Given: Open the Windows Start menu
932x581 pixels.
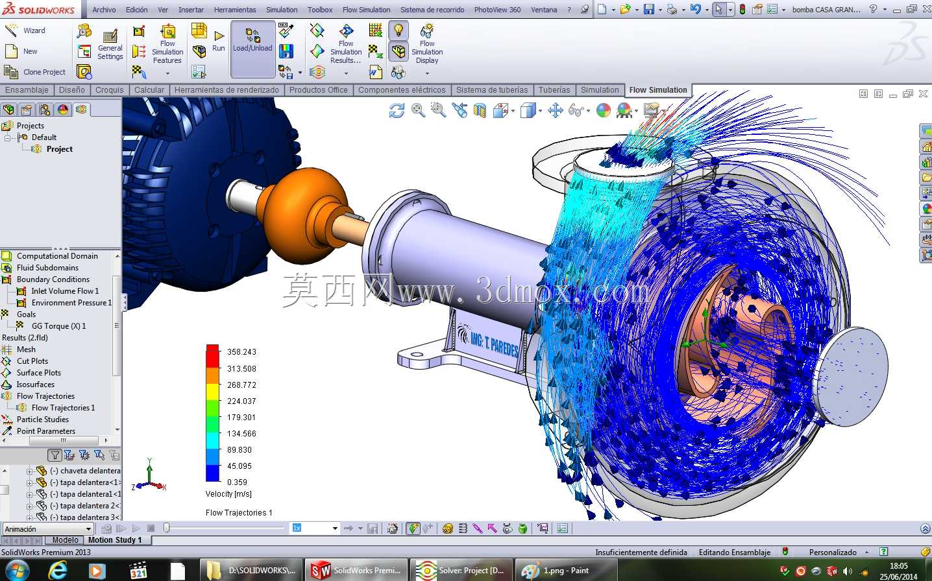Looking at the screenshot, I should click(17, 570).
